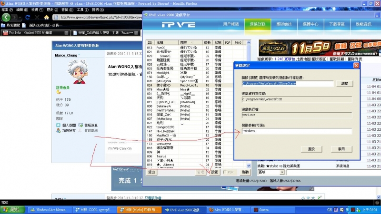
Task: Open the 歷史 (S) menu in Firefox
Action: (52, 10)
